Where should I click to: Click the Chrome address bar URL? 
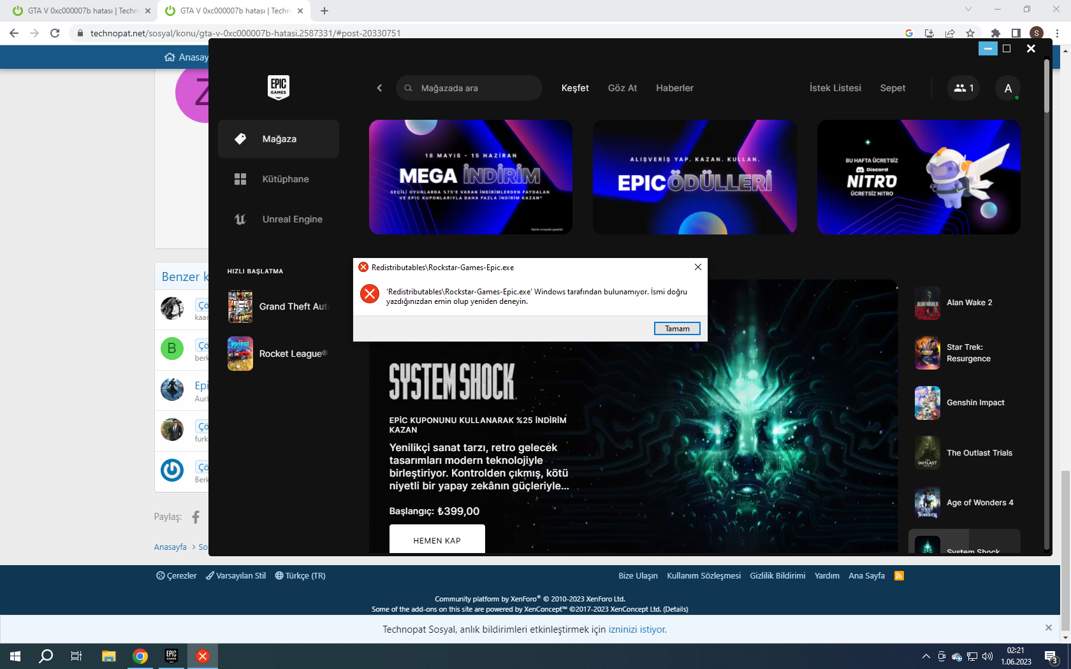tap(245, 33)
